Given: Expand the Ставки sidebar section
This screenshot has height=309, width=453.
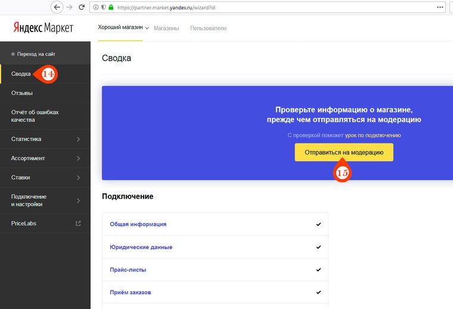Looking at the screenshot, I should point(78,177).
